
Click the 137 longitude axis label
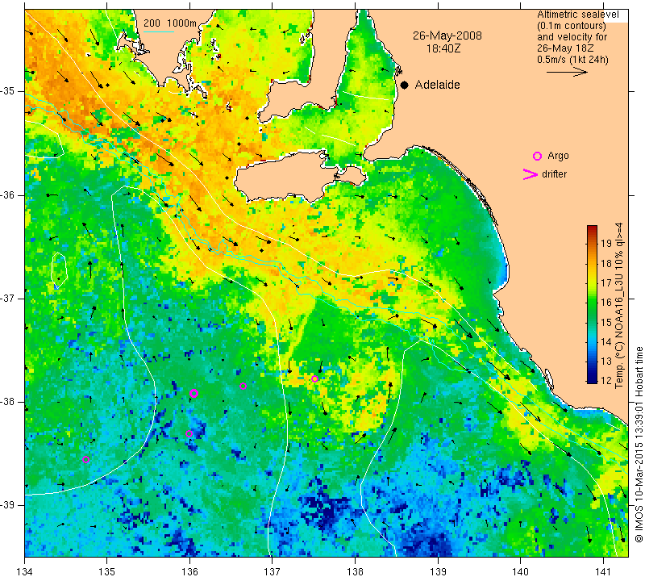(x=272, y=571)
